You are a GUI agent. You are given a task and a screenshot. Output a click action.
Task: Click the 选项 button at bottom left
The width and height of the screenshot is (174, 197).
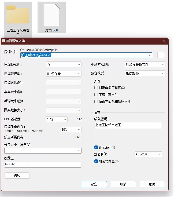point(17,176)
